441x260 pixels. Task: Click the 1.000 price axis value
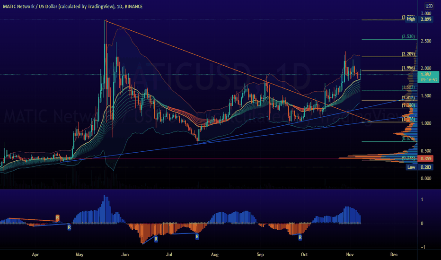(426, 123)
